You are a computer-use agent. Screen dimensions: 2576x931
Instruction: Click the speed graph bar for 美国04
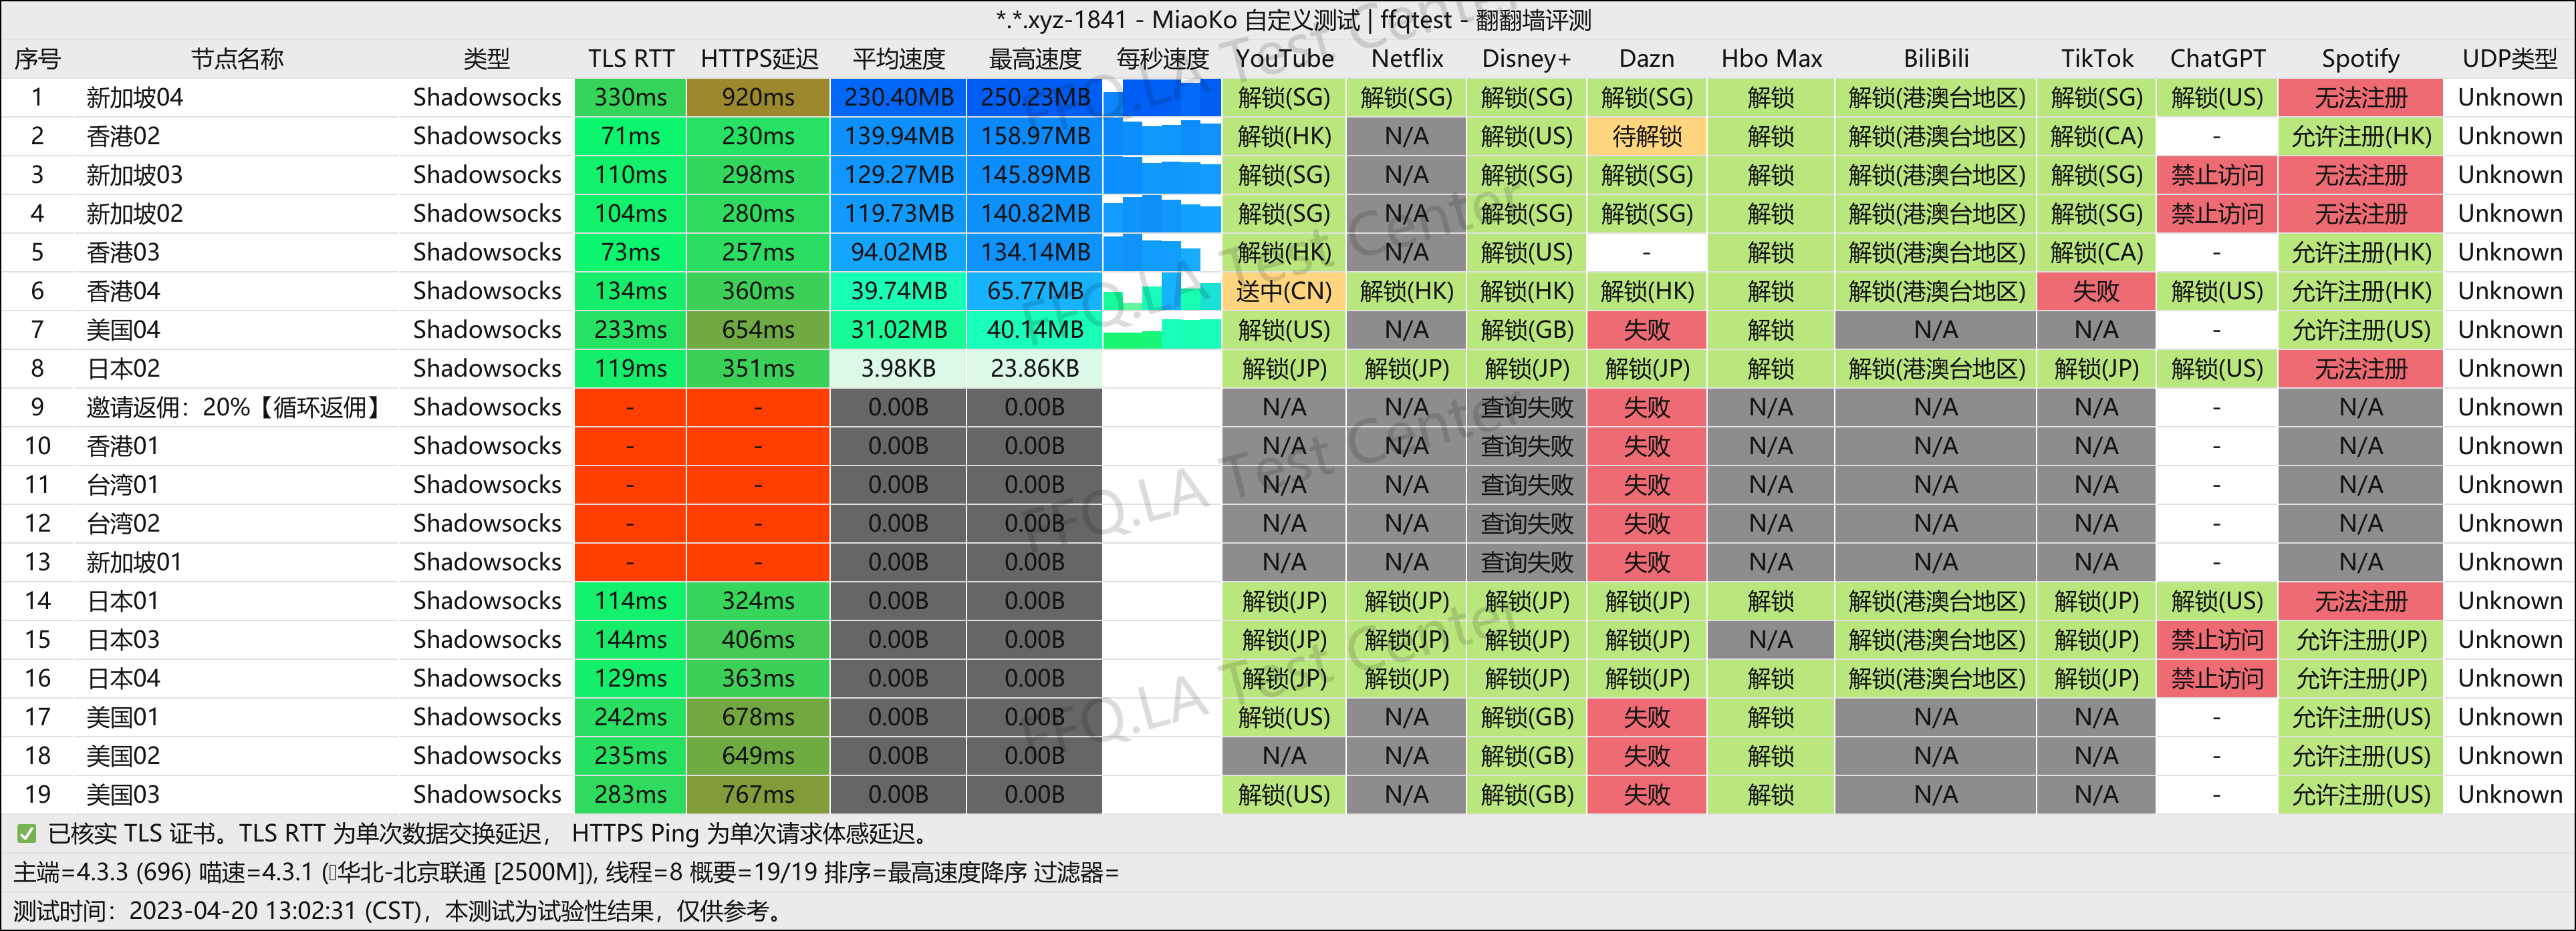(x=1162, y=330)
